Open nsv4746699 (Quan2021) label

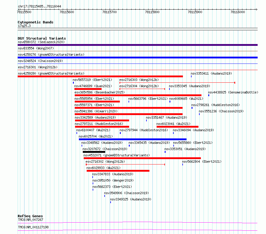pyautogui.click(x=93, y=86)
